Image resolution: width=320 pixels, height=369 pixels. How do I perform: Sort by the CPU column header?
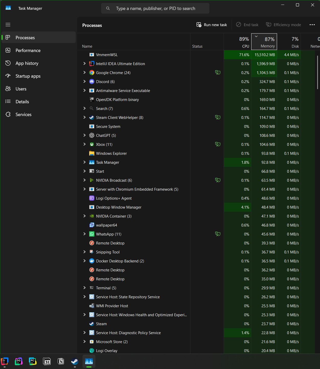click(x=237, y=42)
